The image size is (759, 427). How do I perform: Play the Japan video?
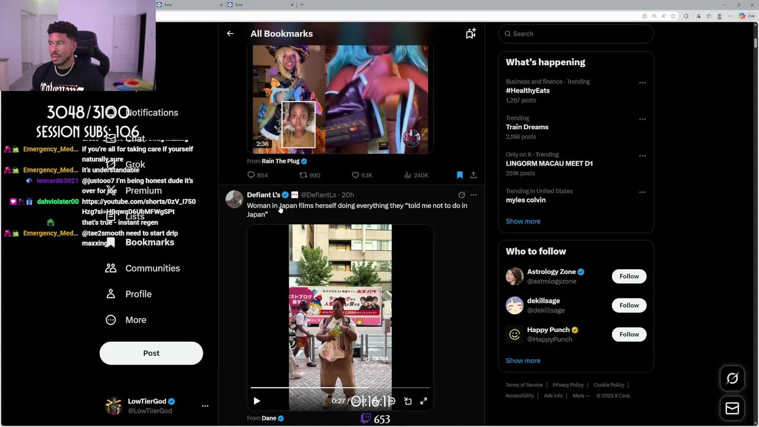point(257,401)
